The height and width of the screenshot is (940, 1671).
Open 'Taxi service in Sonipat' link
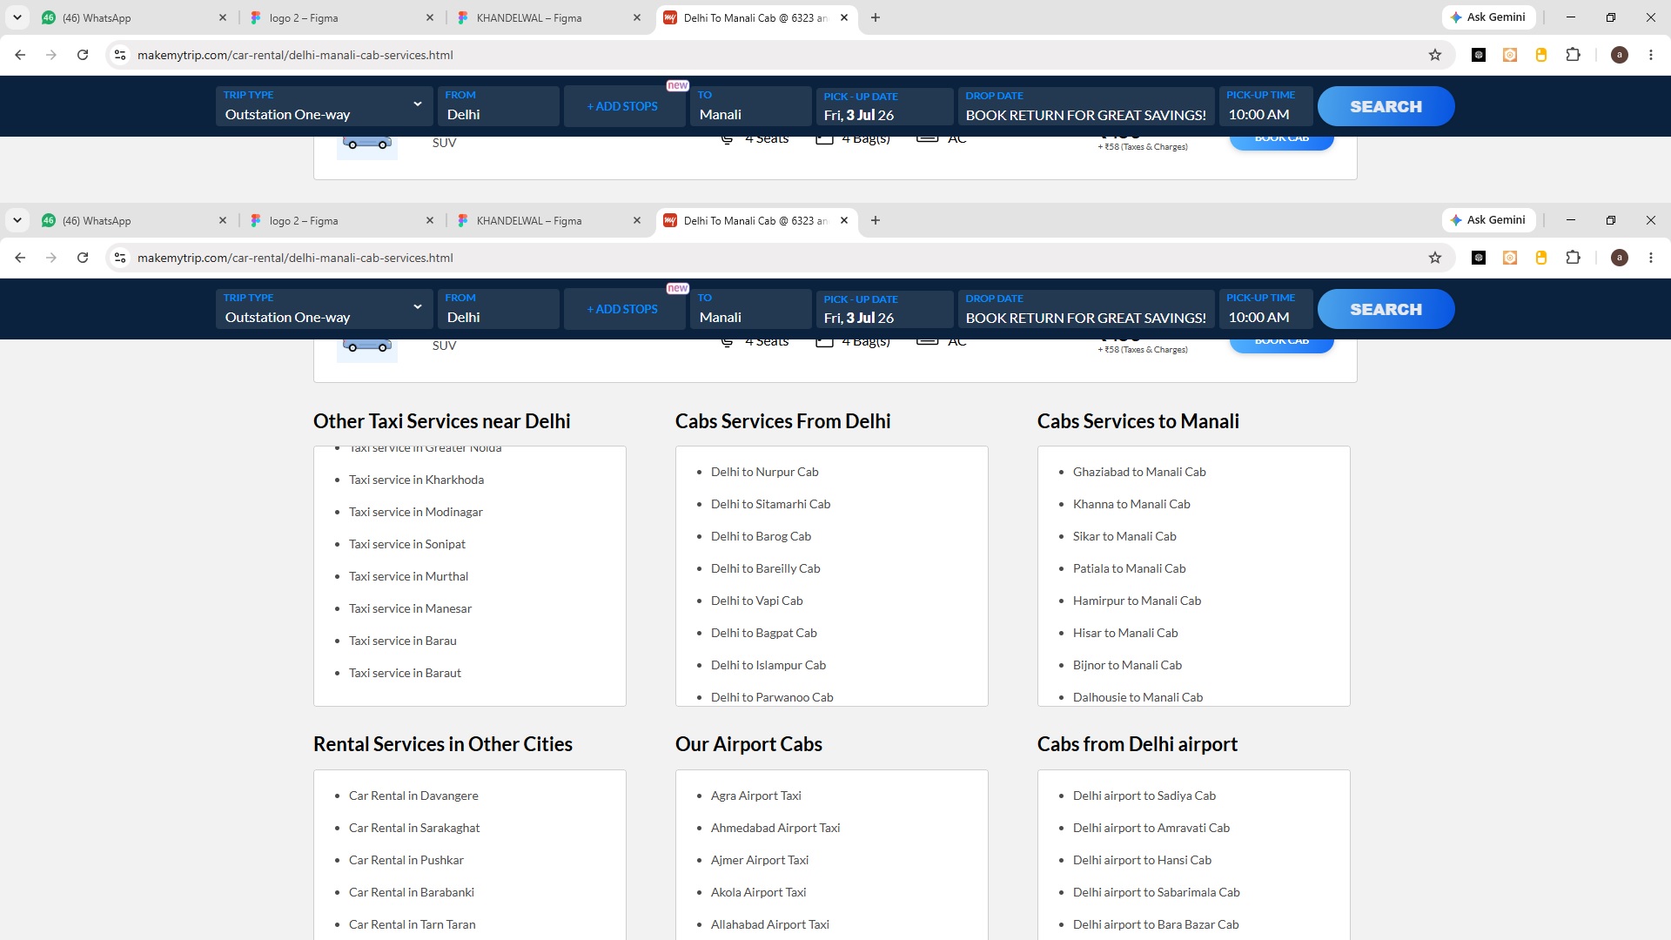click(407, 544)
